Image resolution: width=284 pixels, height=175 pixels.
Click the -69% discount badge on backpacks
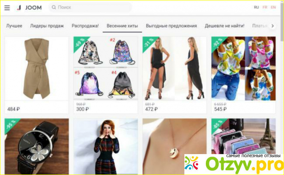tap(80, 43)
